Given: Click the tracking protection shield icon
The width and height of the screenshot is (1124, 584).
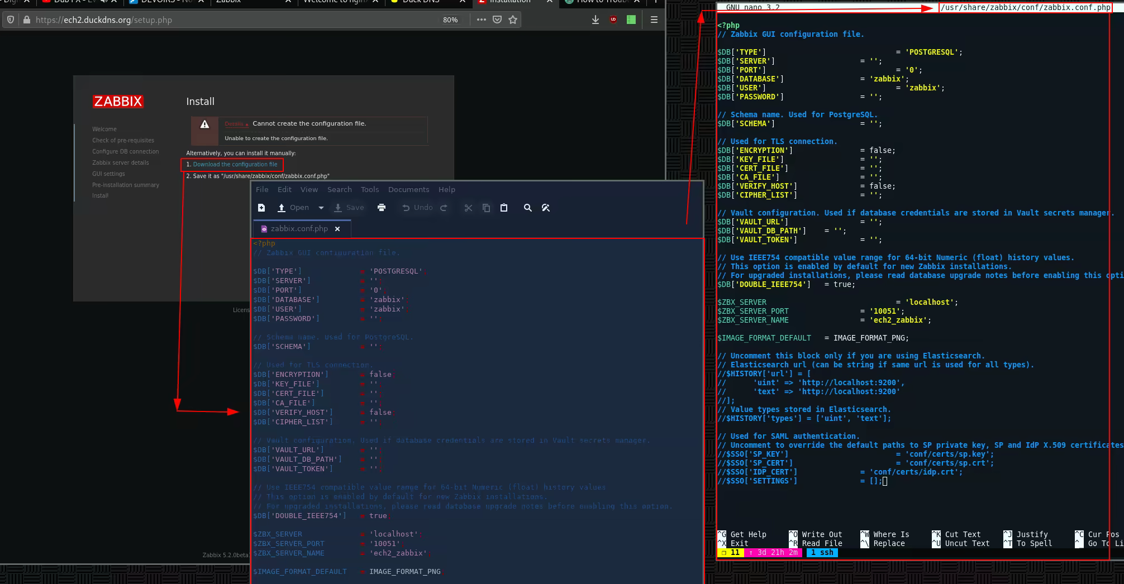Looking at the screenshot, I should coord(10,20).
